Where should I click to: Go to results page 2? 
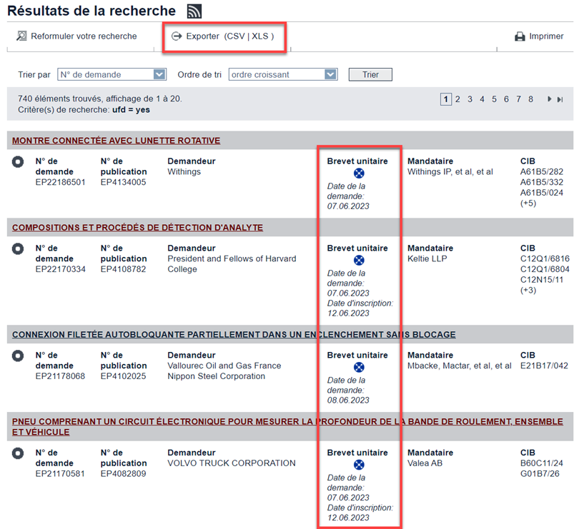click(457, 99)
